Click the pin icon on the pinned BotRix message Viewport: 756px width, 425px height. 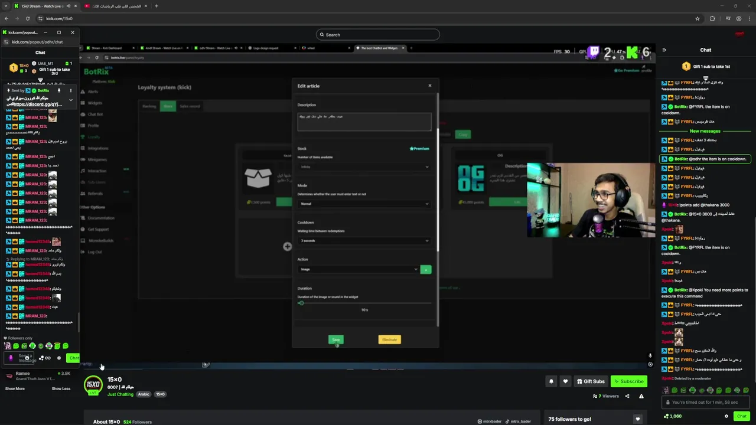pyautogui.click(x=58, y=90)
